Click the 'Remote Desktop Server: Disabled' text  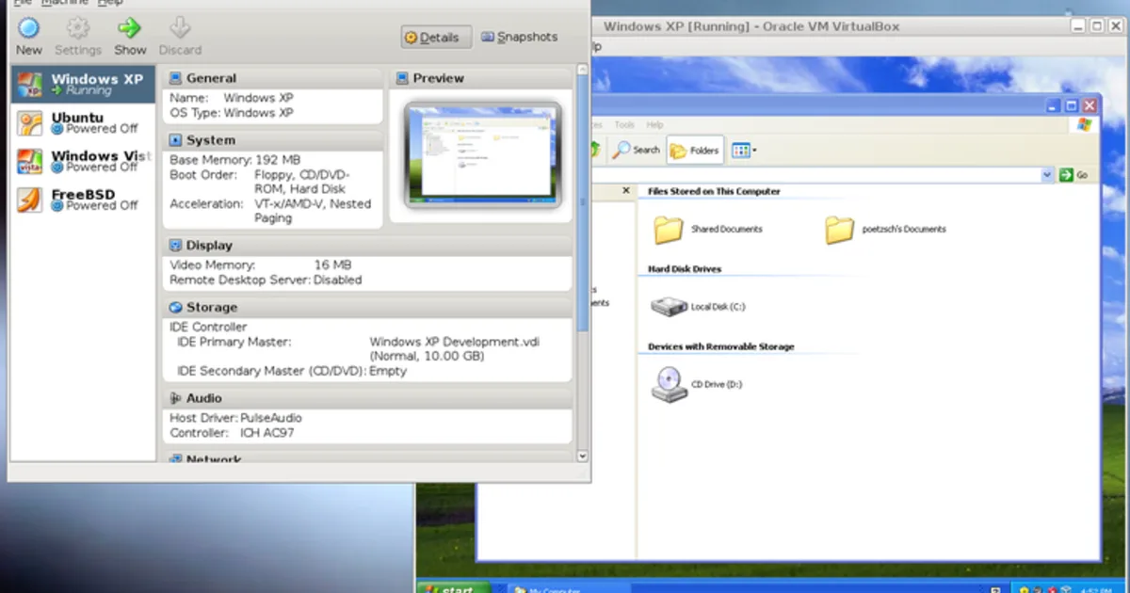(266, 280)
